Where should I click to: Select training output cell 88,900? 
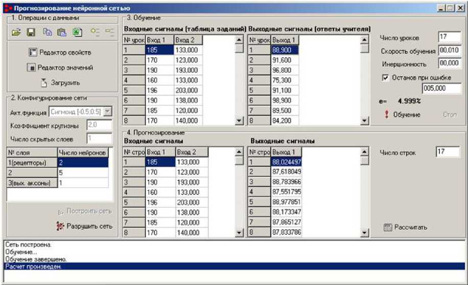(x=285, y=50)
